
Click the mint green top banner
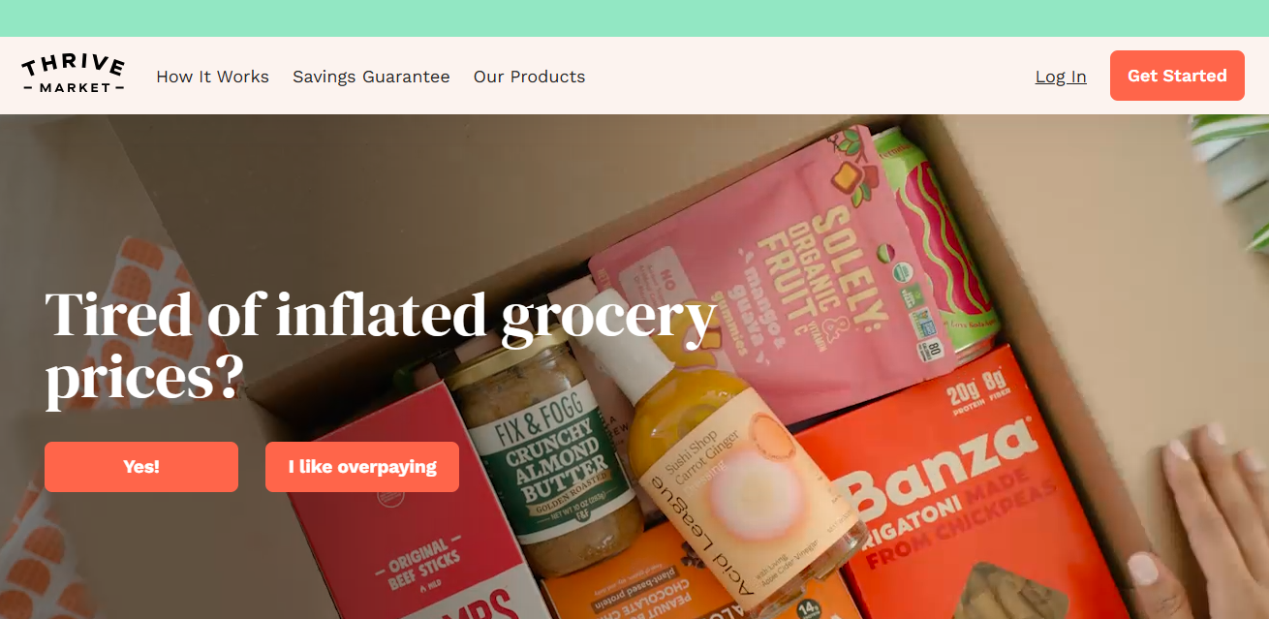point(634,18)
